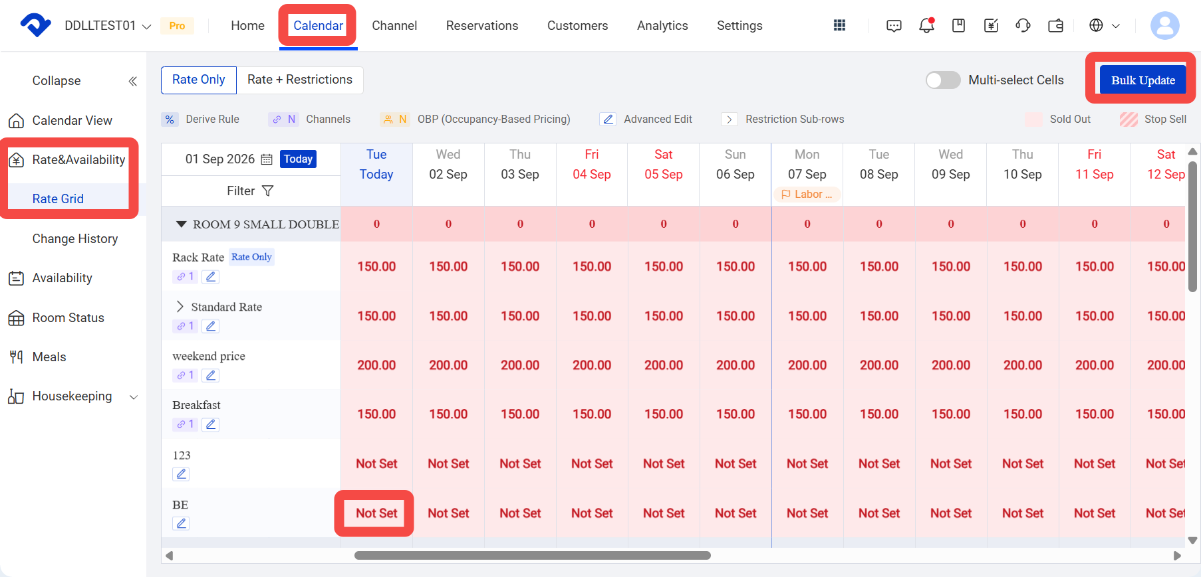
Task: Click the calendar date picker icon
Action: click(x=267, y=159)
